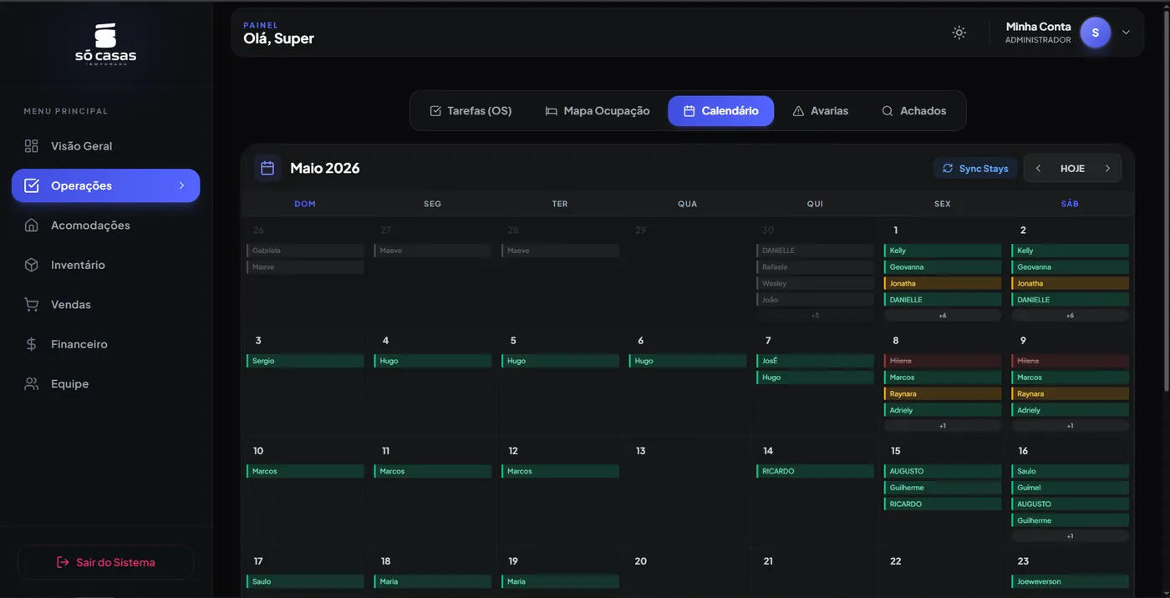Open the Minha Conta dropdown chevron
Screen dimensions: 1170x598
[x=1126, y=33]
